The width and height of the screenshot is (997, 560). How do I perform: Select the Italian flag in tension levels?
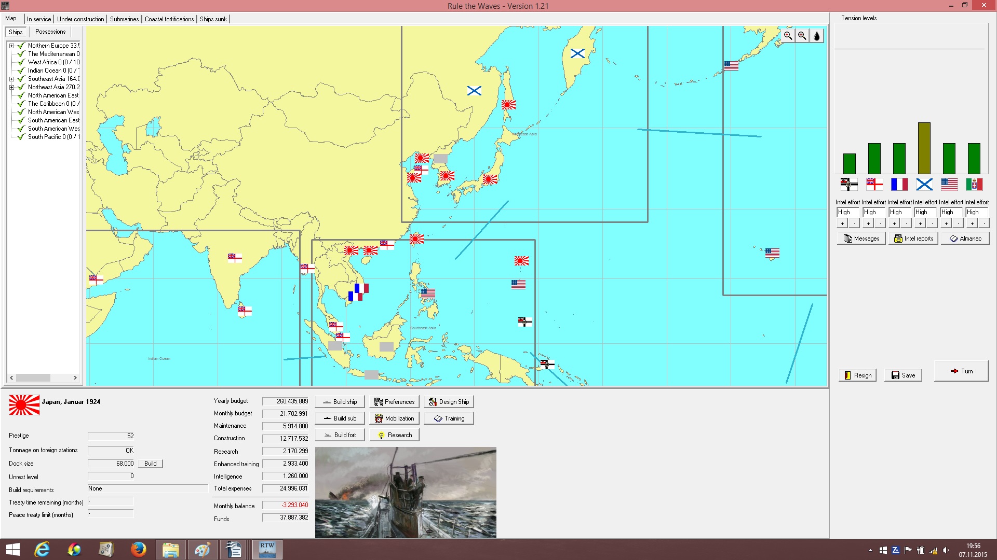point(974,184)
